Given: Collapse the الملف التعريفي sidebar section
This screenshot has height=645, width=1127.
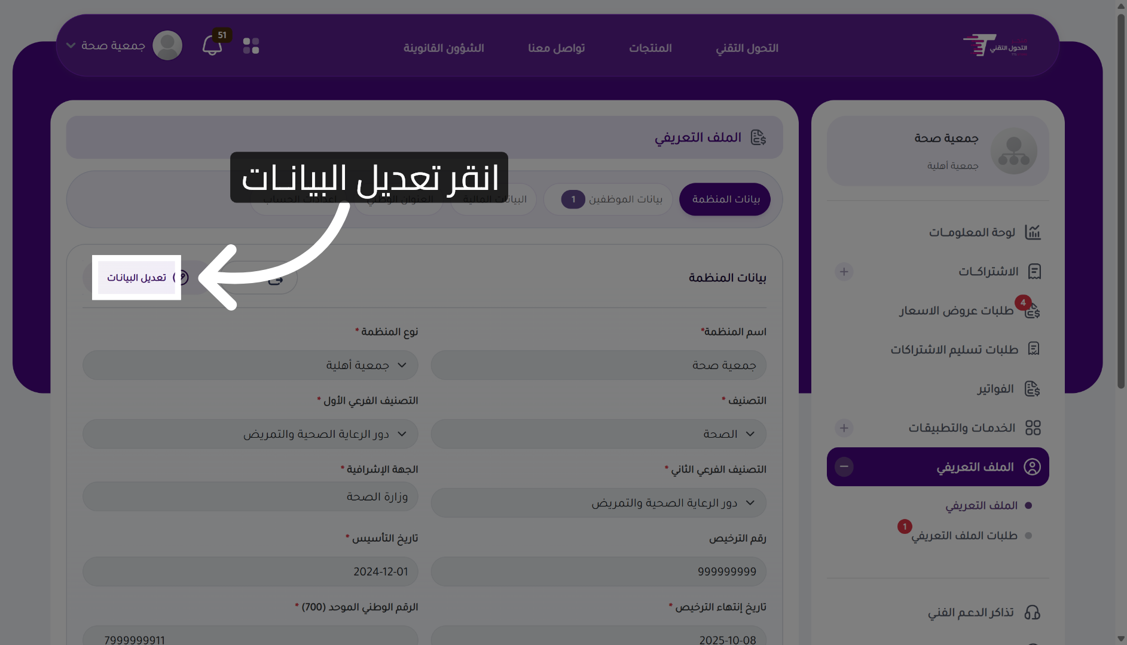Looking at the screenshot, I should point(845,466).
